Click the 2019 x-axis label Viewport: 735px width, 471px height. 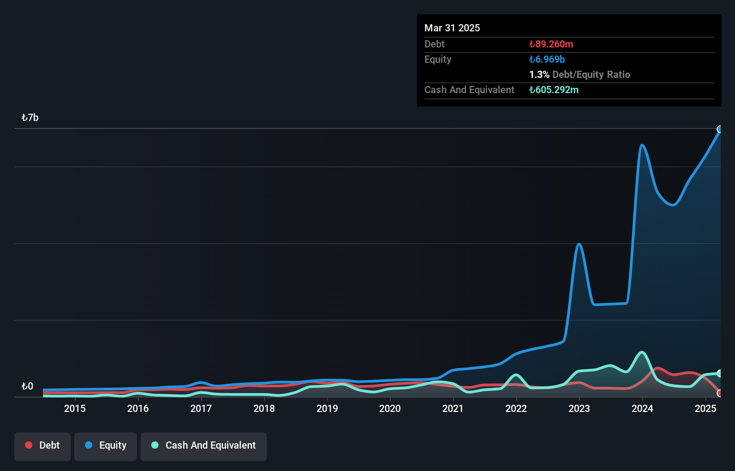(327, 408)
